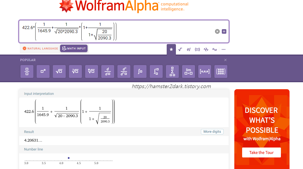
Task: Select Math Input mode
Action: click(x=74, y=48)
